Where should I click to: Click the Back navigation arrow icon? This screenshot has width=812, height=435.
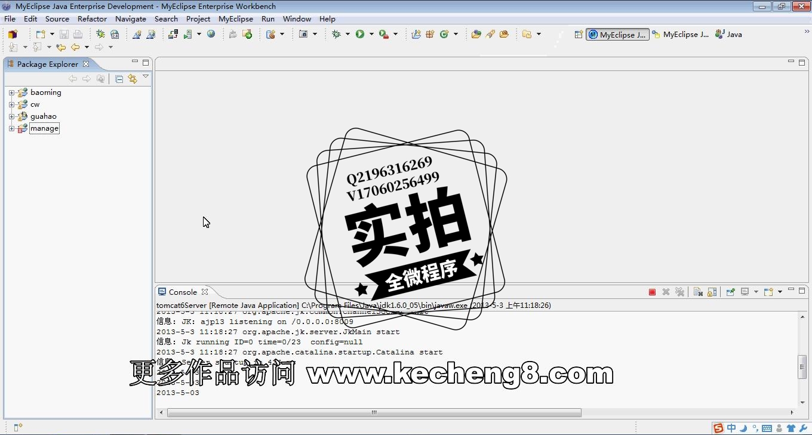click(75, 47)
